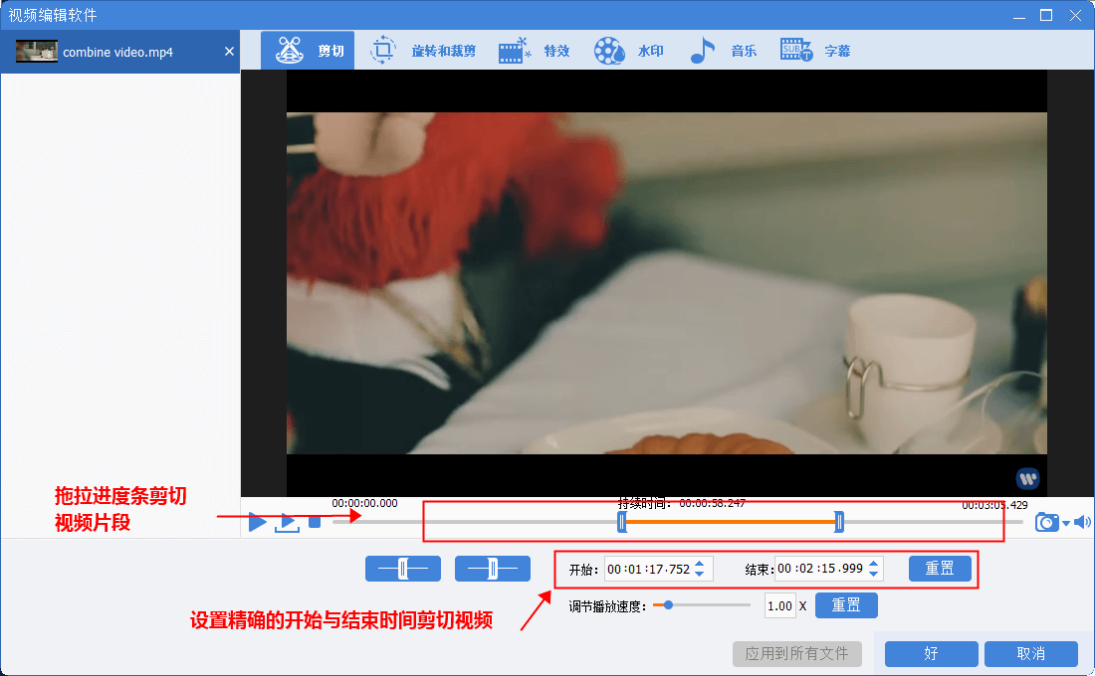Maximize the 视频编辑软件 window

pyautogui.click(x=1046, y=15)
